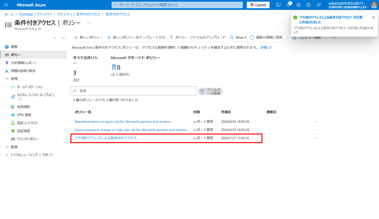Click 新しいポリシー toolbar button
The width and height of the screenshot is (379, 219).
[88, 37]
